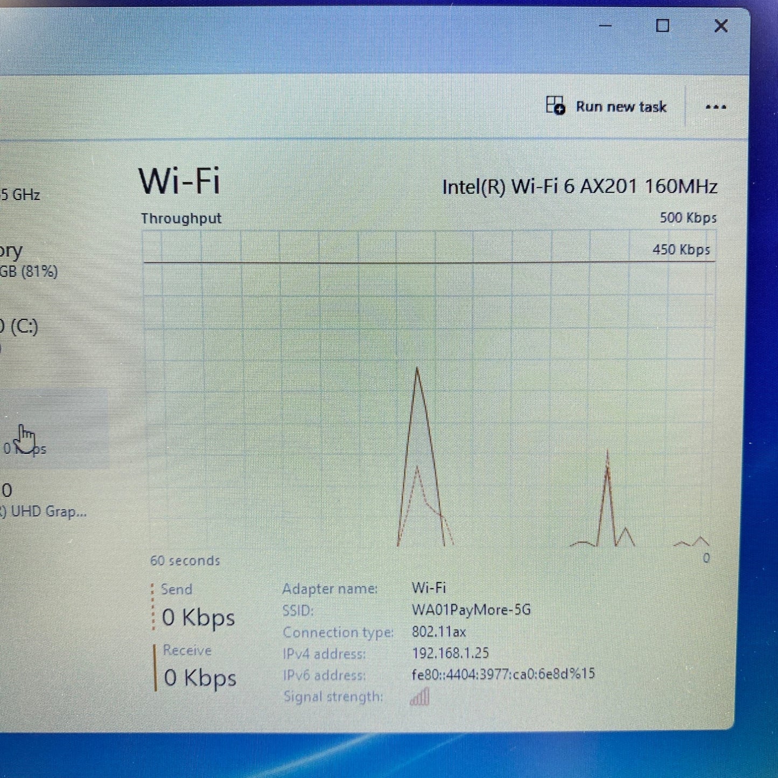778x778 pixels.
Task: Click the Send 0 Kbps value
Action: click(199, 618)
